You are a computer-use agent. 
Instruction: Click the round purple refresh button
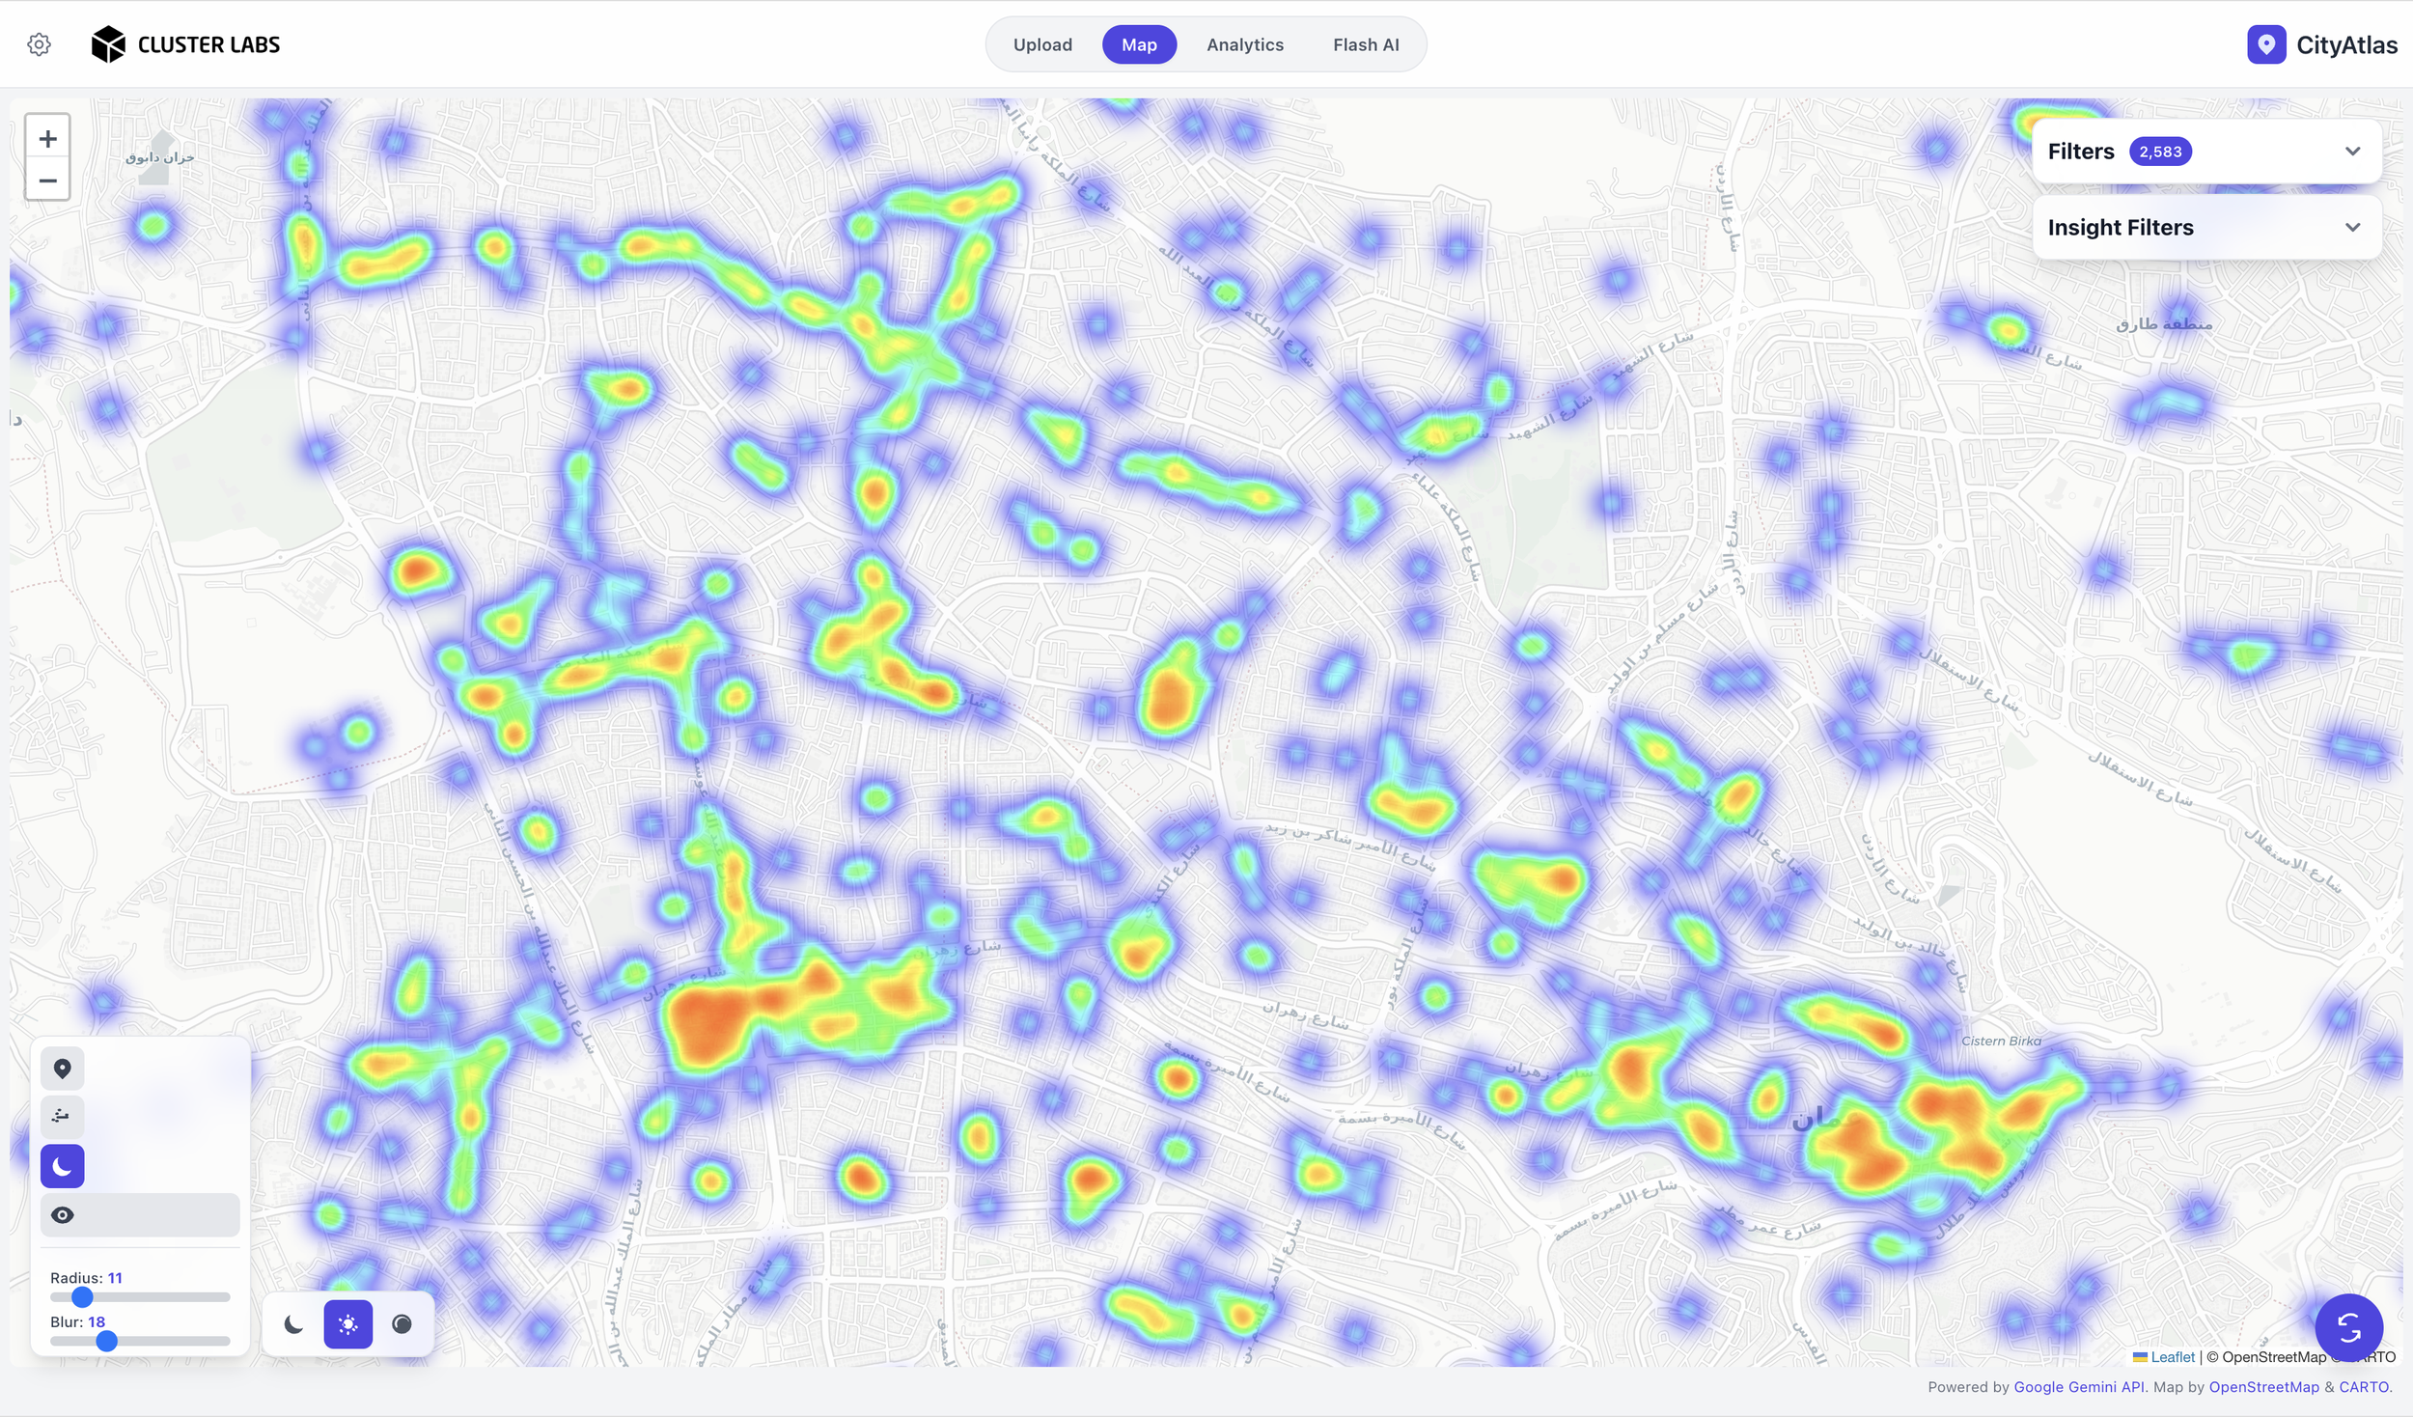pyautogui.click(x=2348, y=1328)
